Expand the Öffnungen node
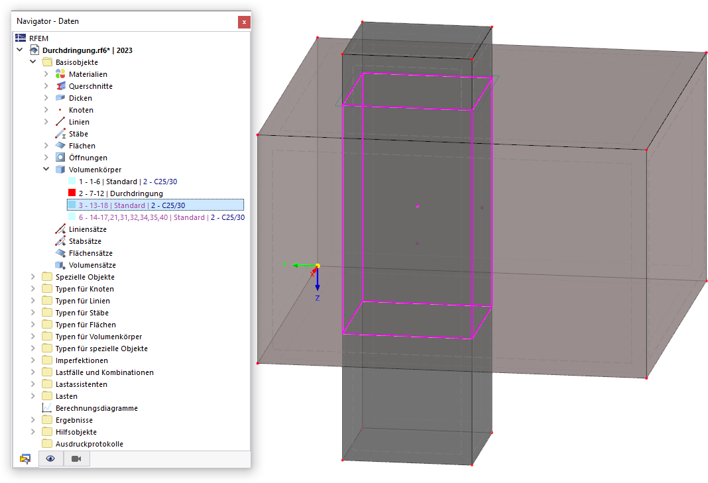The height and width of the screenshot is (483, 708). [x=46, y=157]
